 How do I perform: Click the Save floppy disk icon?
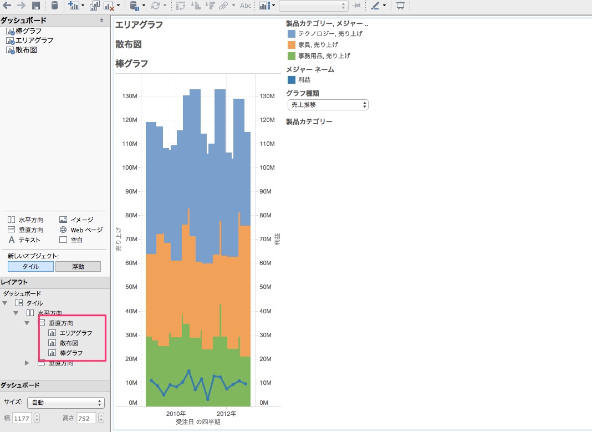click(x=36, y=6)
